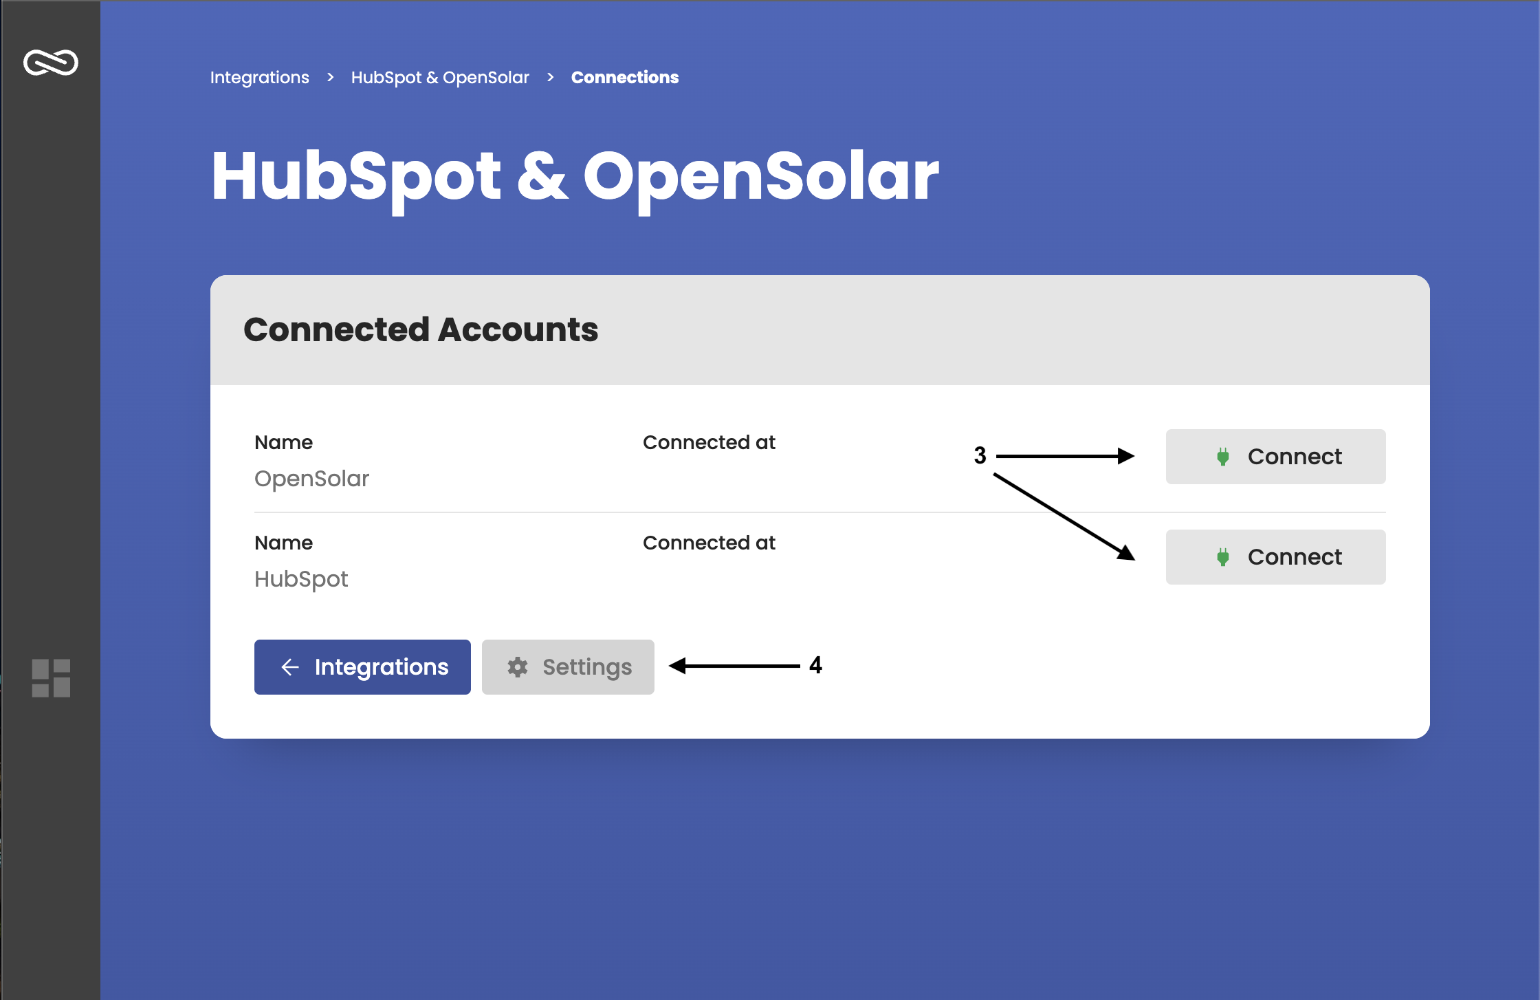1540x1000 pixels.
Task: Connect the HubSpot account
Action: [1275, 557]
